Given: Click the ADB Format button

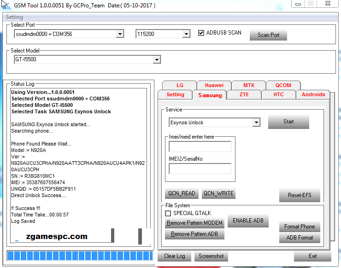Looking at the screenshot, I should coord(300,238).
